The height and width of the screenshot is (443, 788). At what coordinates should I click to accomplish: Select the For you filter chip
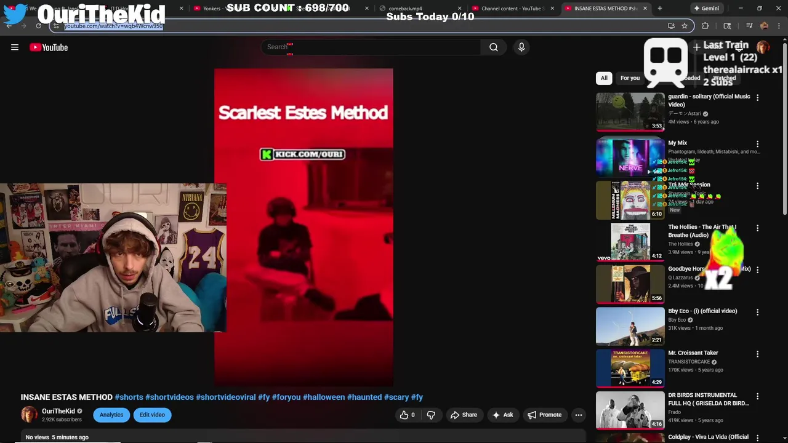coord(630,78)
